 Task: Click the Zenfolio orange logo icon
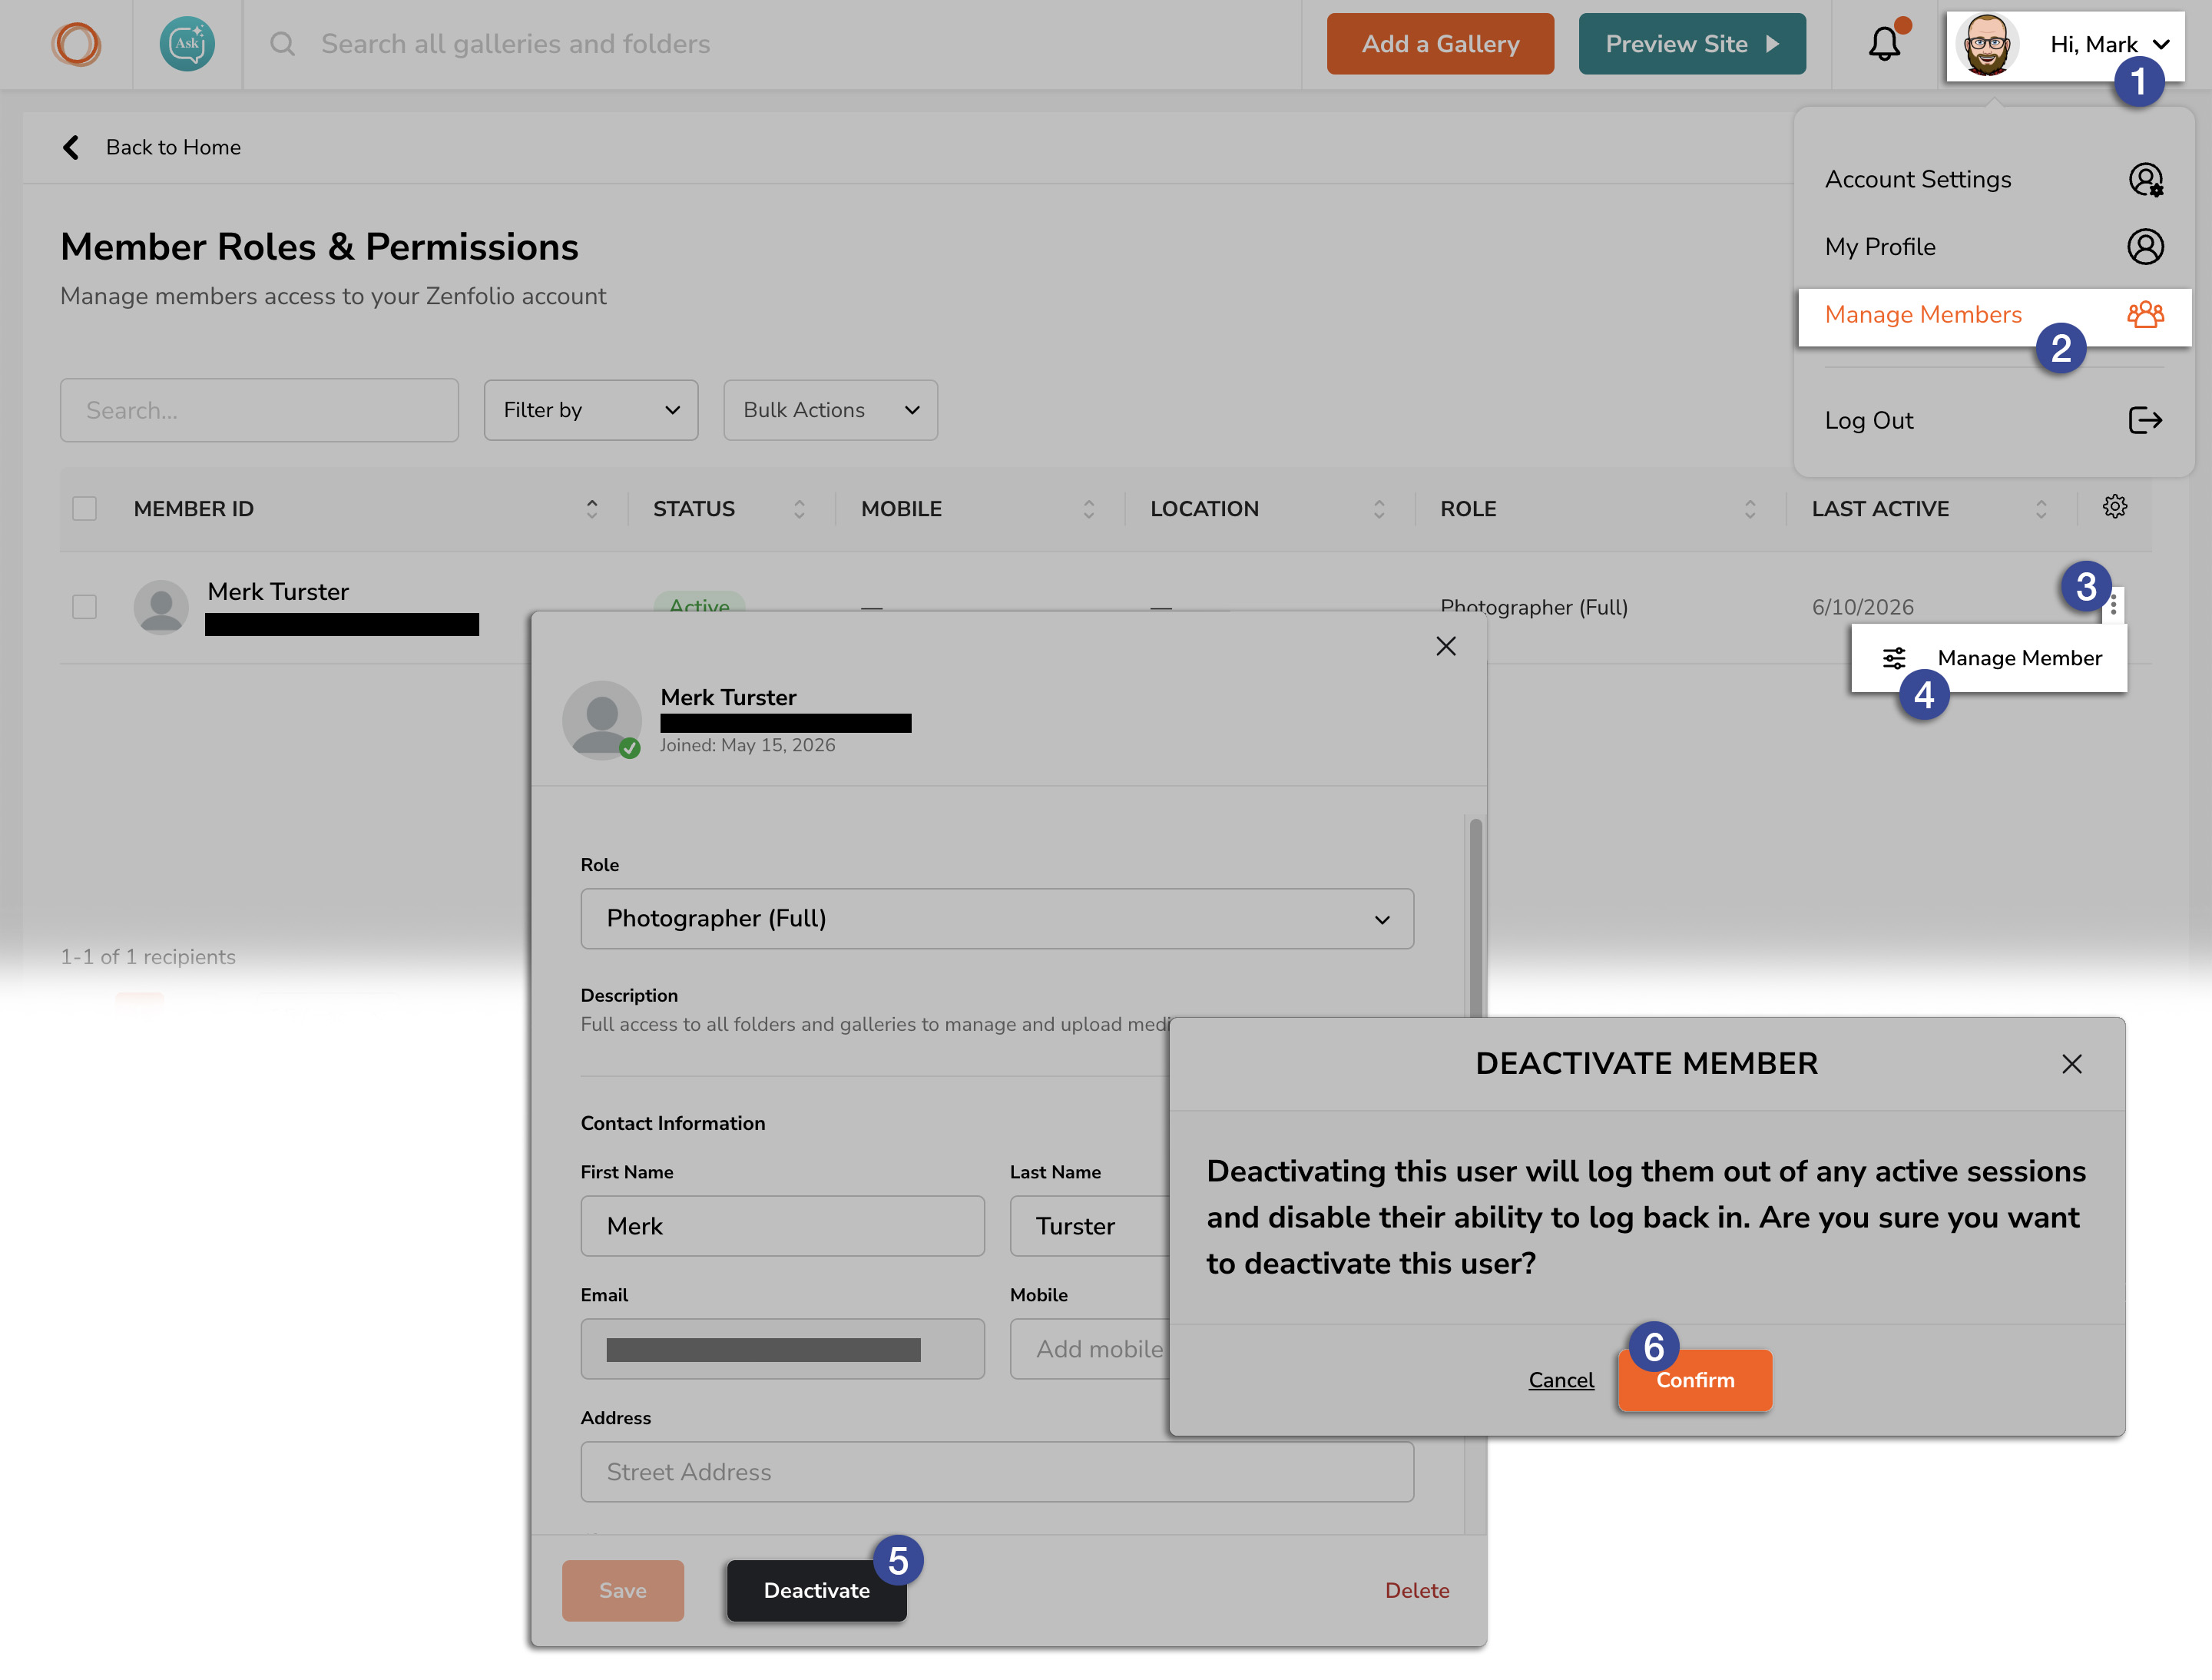(x=77, y=44)
